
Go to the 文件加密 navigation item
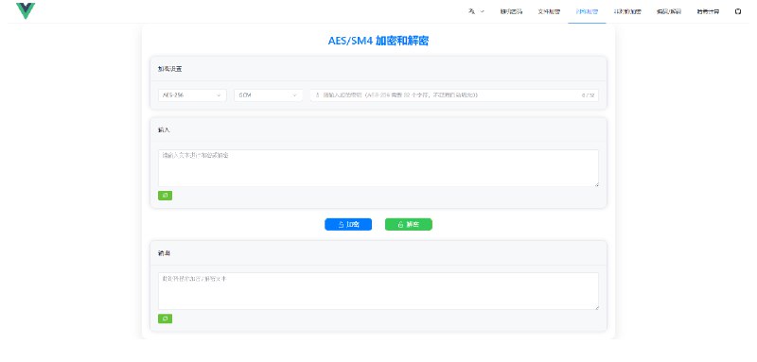549,11
